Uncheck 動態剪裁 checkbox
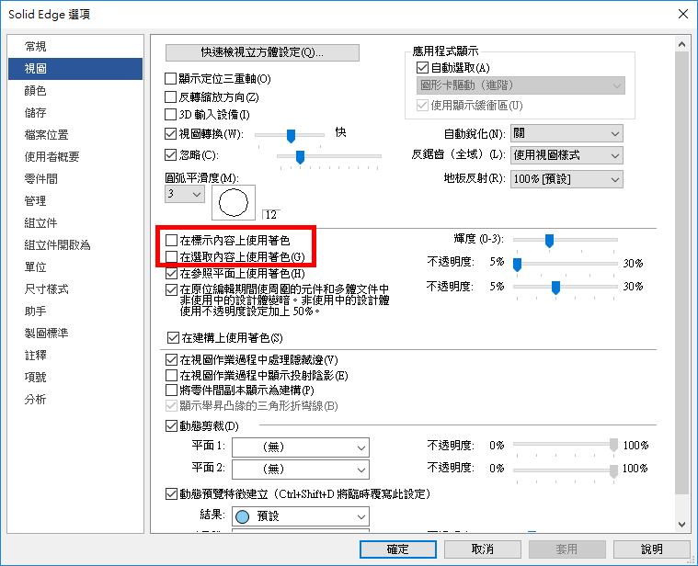This screenshot has height=566, width=698. pos(171,426)
